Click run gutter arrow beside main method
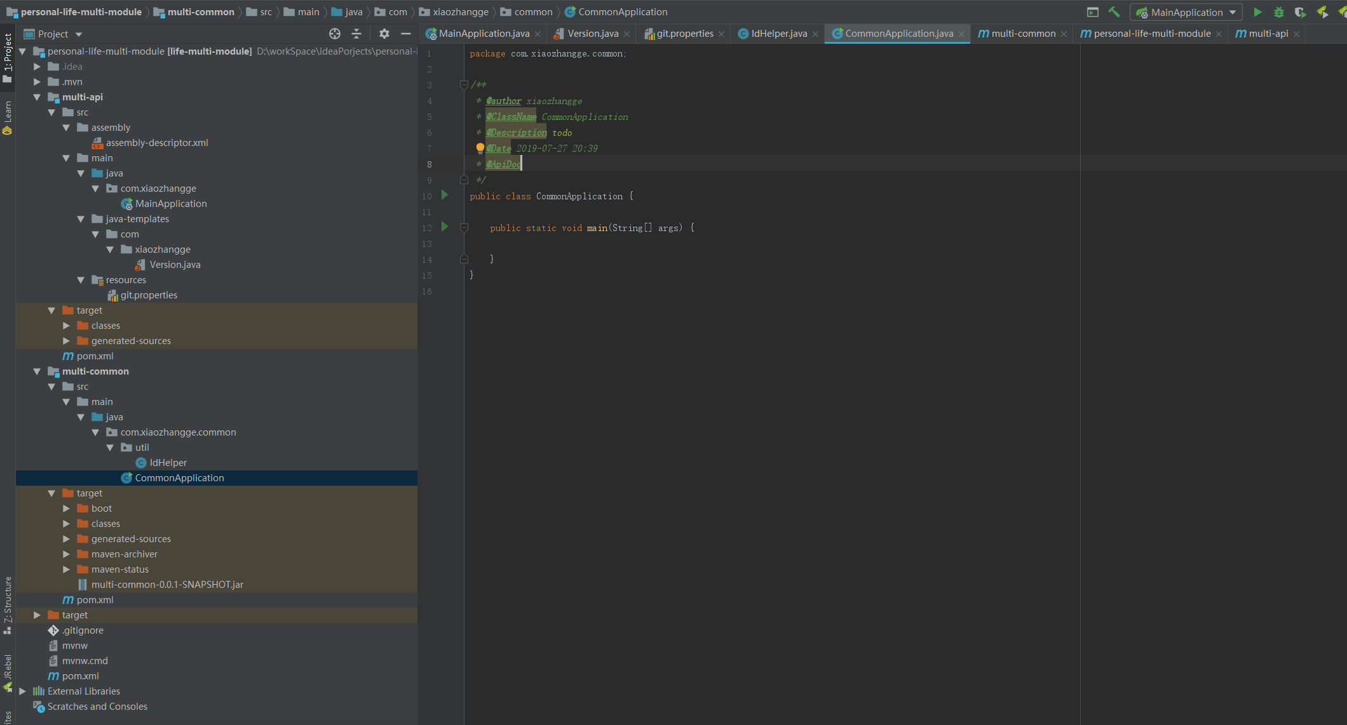 coord(445,227)
